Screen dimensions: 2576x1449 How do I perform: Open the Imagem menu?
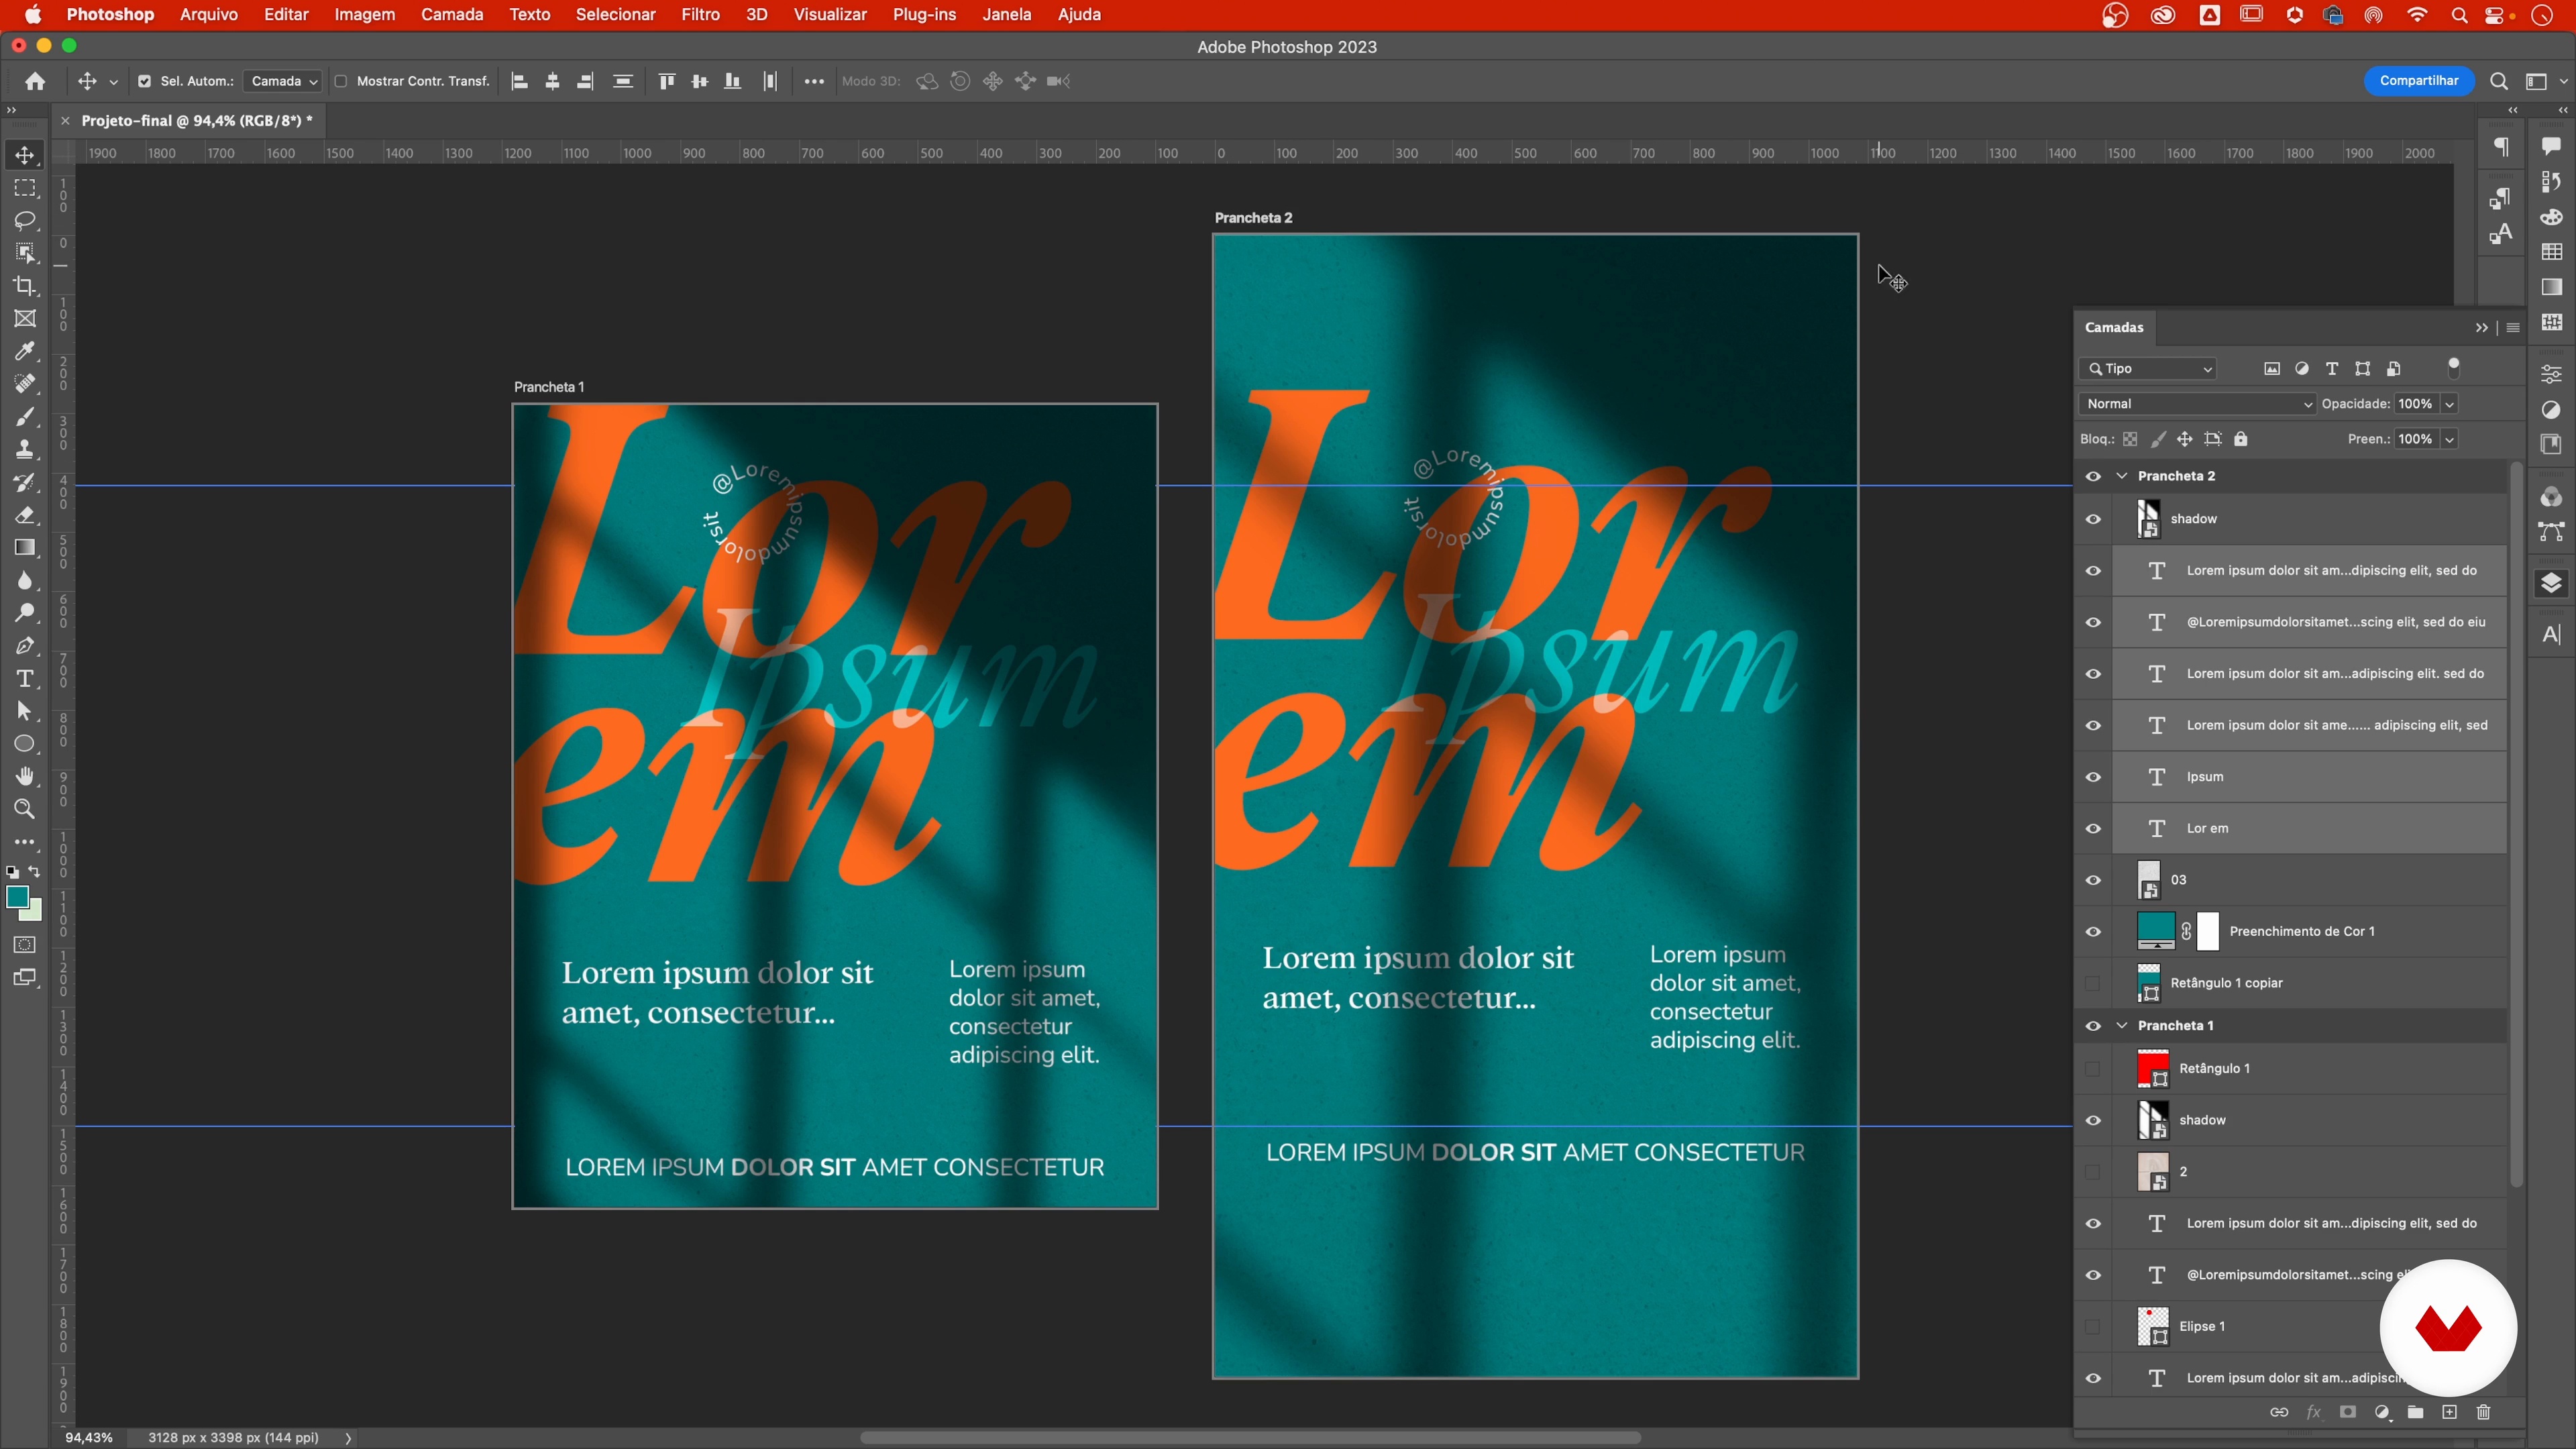(364, 15)
